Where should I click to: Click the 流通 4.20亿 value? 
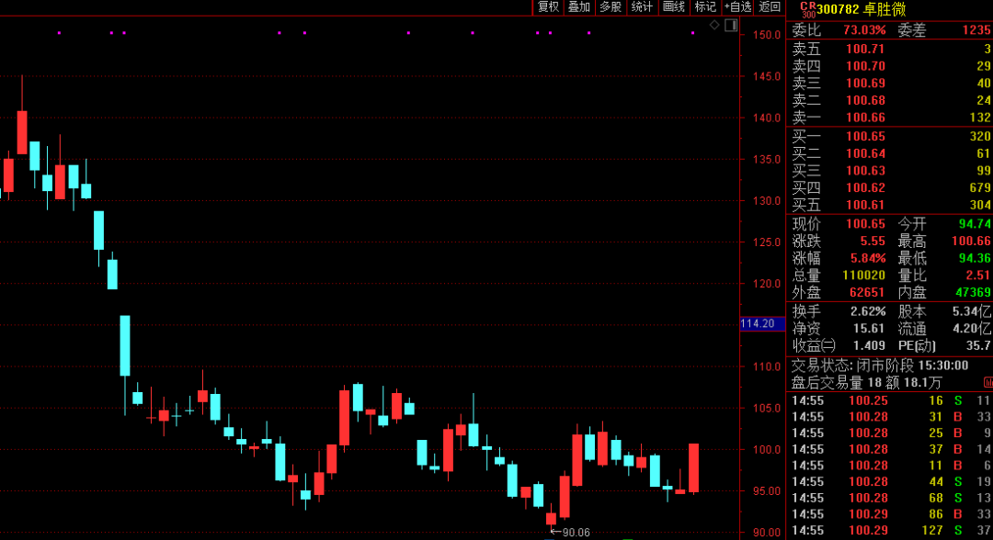pyautogui.click(x=972, y=328)
